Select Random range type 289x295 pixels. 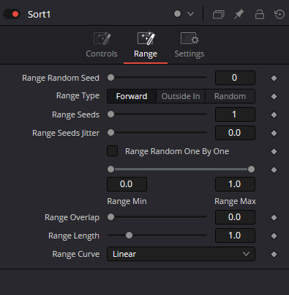coord(230,96)
